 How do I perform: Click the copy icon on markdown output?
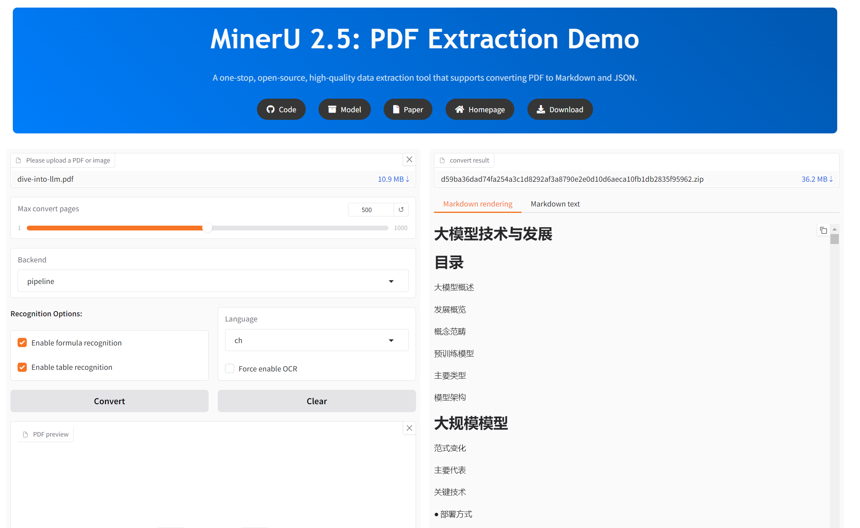point(823,230)
